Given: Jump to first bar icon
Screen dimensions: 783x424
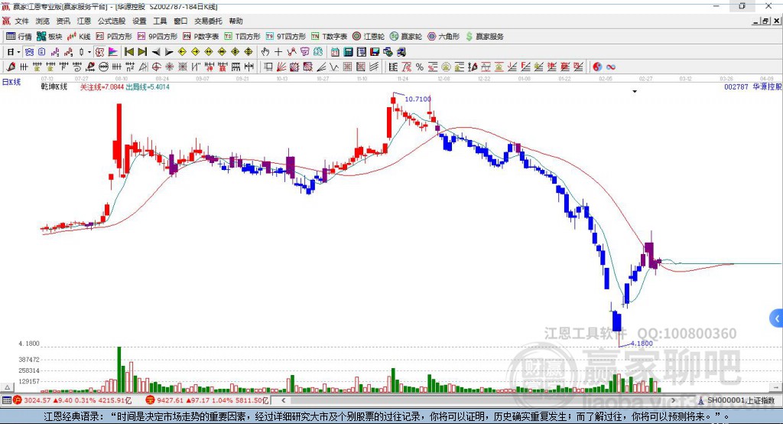Looking at the screenshot, I should pyautogui.click(x=129, y=52).
